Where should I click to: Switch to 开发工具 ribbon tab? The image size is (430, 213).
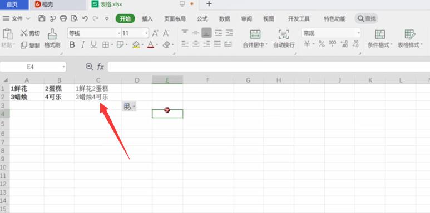[x=299, y=19]
